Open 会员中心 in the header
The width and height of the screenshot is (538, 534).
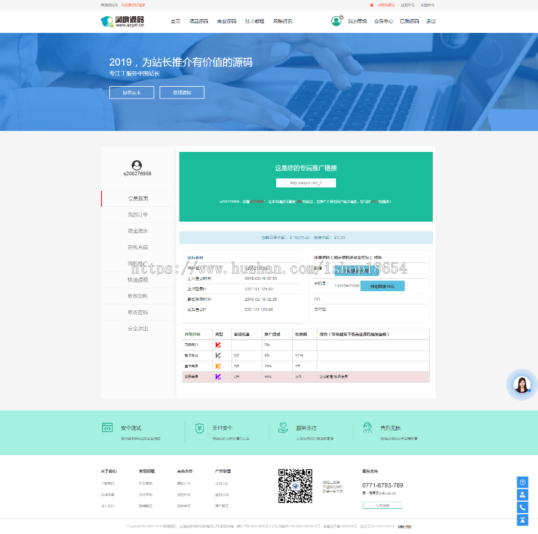click(384, 22)
